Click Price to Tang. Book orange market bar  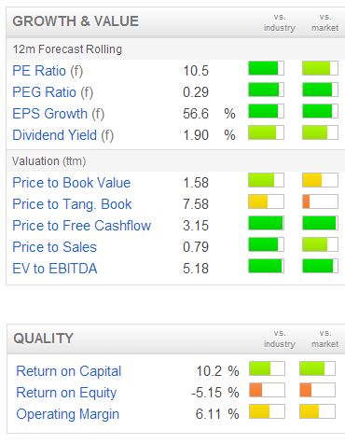tap(320, 201)
